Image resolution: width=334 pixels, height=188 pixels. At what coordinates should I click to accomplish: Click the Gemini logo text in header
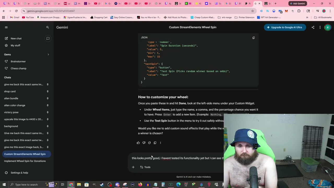click(x=62, y=27)
